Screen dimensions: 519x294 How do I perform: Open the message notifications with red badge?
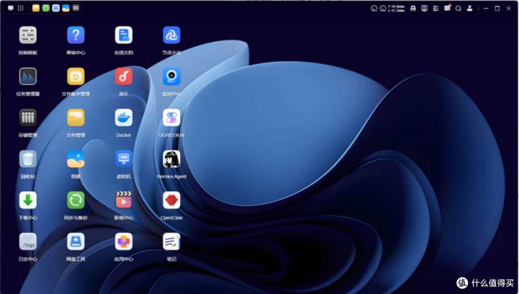point(447,8)
